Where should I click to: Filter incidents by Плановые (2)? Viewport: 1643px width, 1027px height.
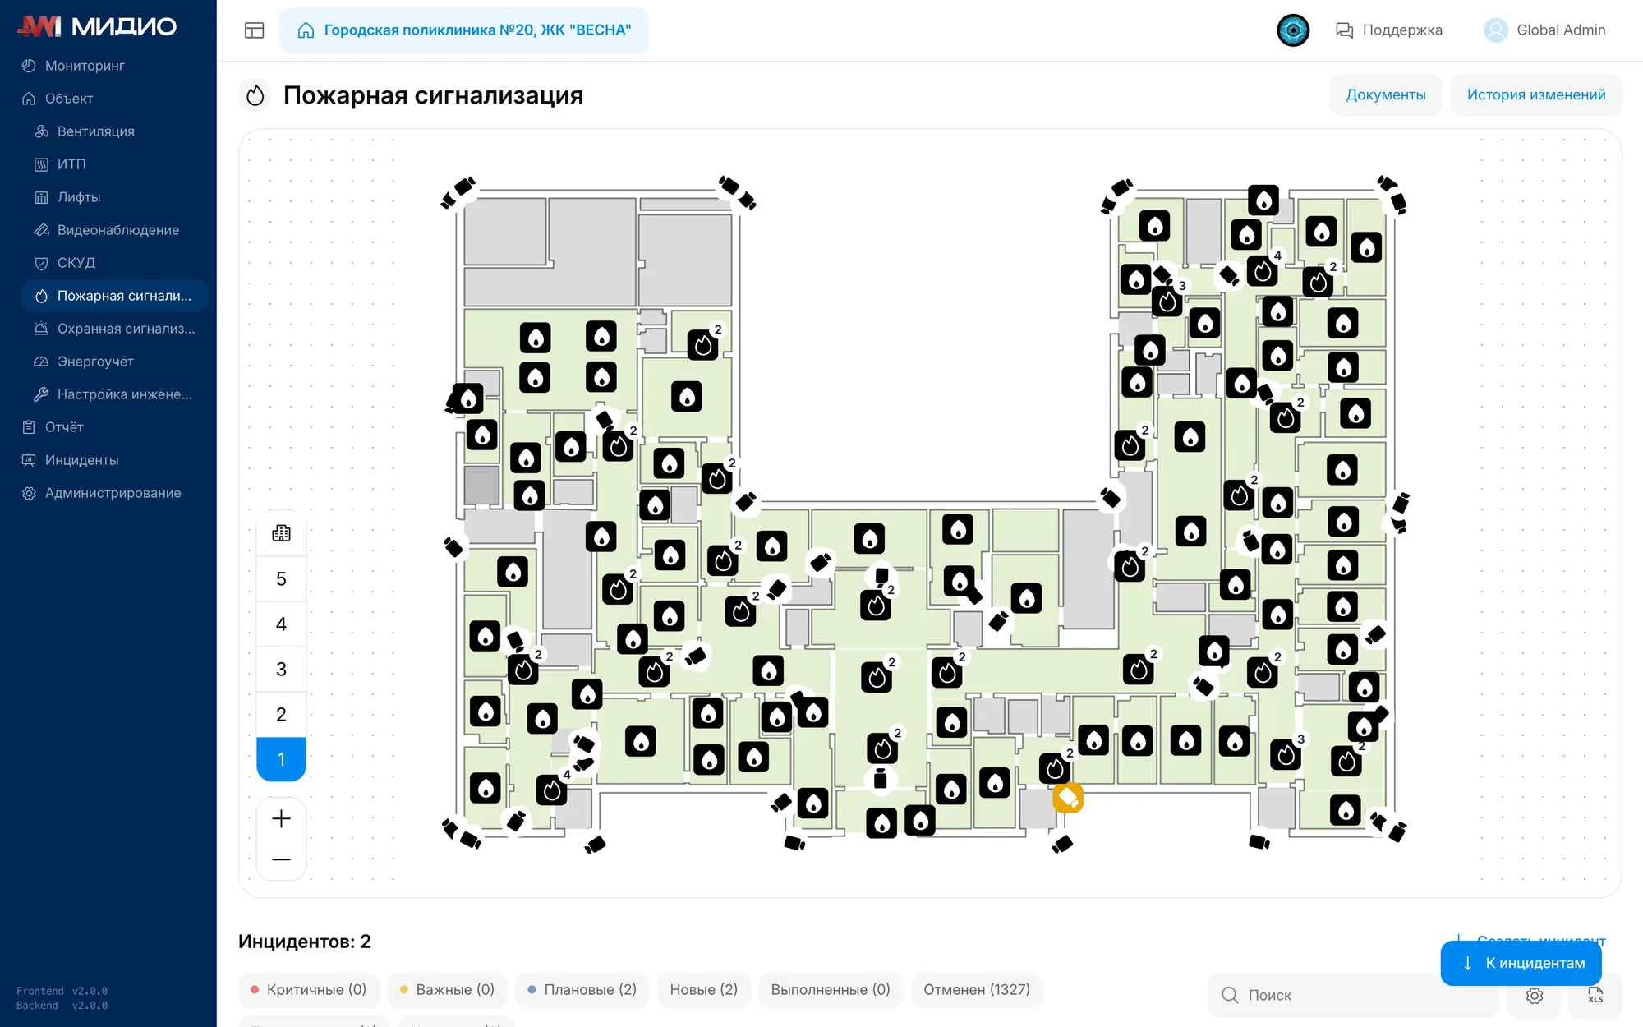click(x=582, y=989)
